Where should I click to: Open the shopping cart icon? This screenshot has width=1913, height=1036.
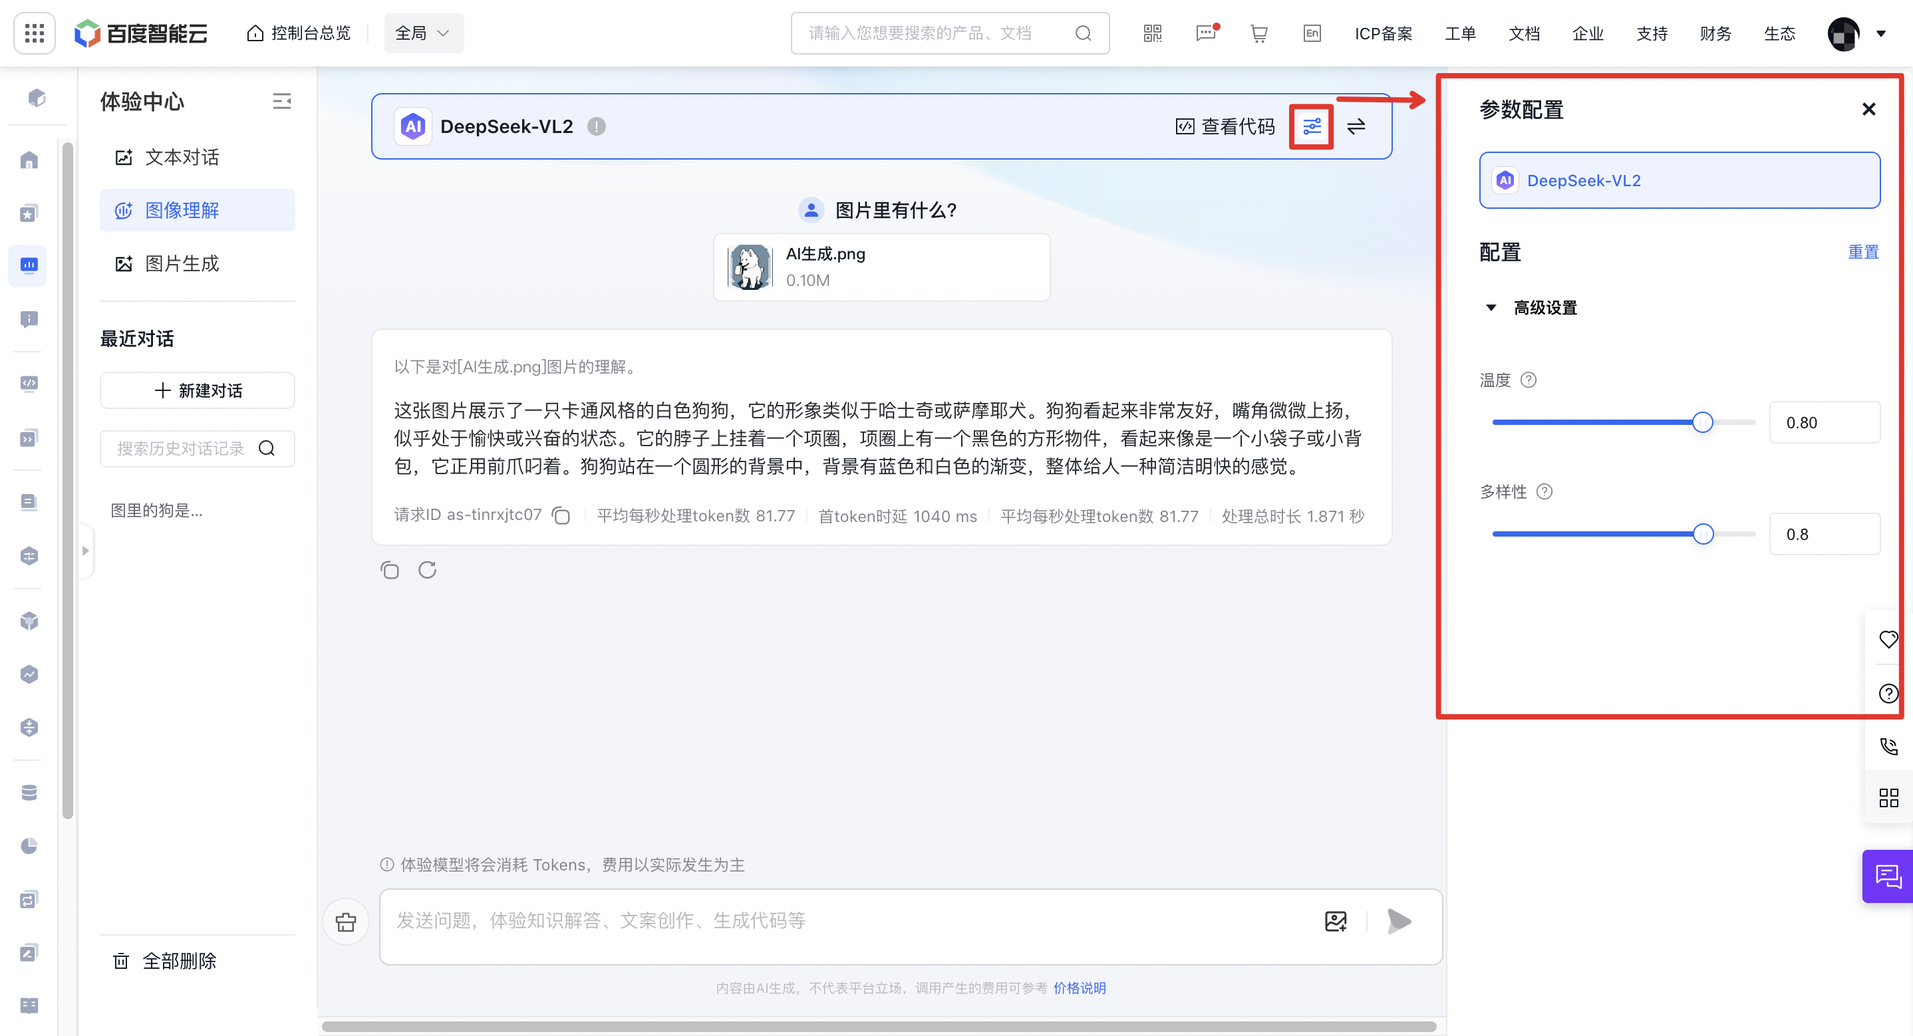pos(1258,33)
